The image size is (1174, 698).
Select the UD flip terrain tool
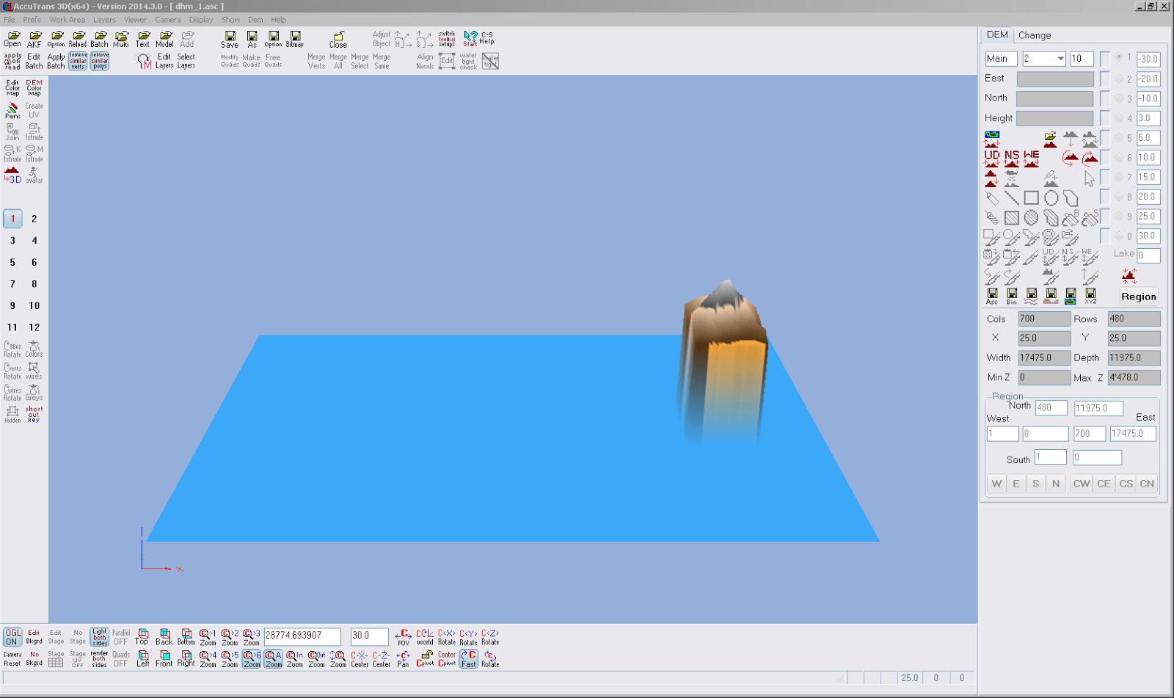coord(993,157)
